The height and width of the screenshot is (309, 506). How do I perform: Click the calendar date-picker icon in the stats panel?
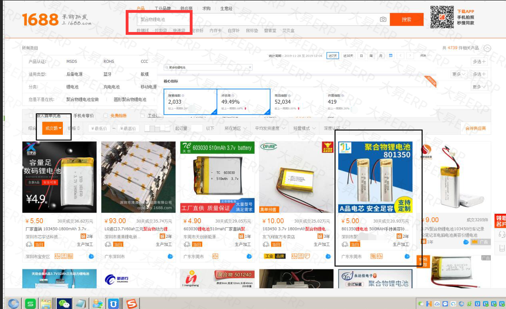[391, 56]
